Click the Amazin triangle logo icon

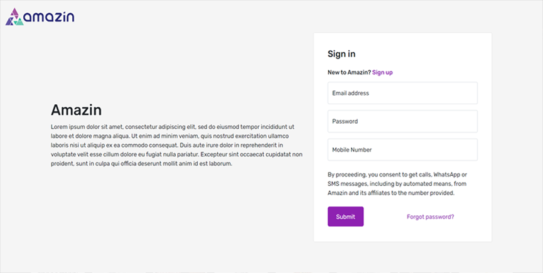click(14, 18)
